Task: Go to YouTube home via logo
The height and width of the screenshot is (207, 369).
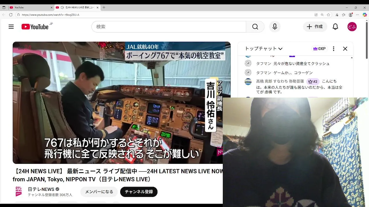Action: pyautogui.click(x=35, y=27)
